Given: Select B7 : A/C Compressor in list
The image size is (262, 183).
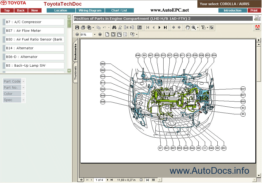Looking at the screenshot, I should click(x=33, y=22).
